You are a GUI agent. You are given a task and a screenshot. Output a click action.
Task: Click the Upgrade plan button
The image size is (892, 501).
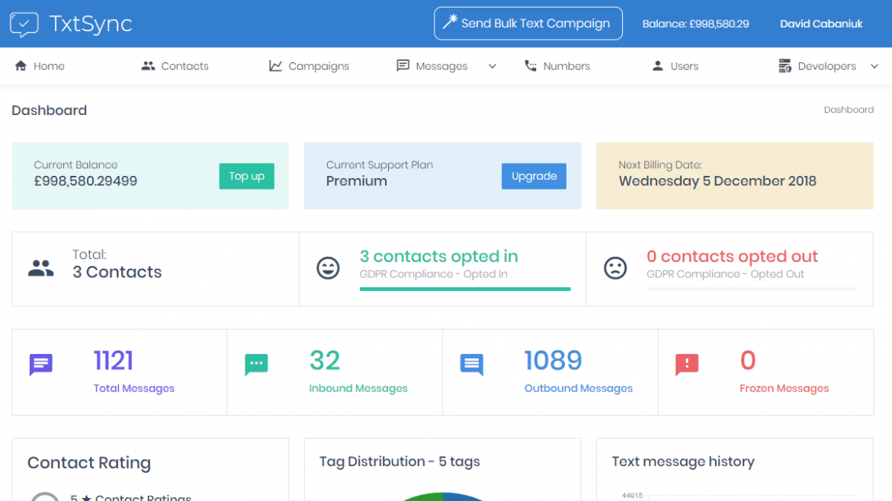[534, 176]
